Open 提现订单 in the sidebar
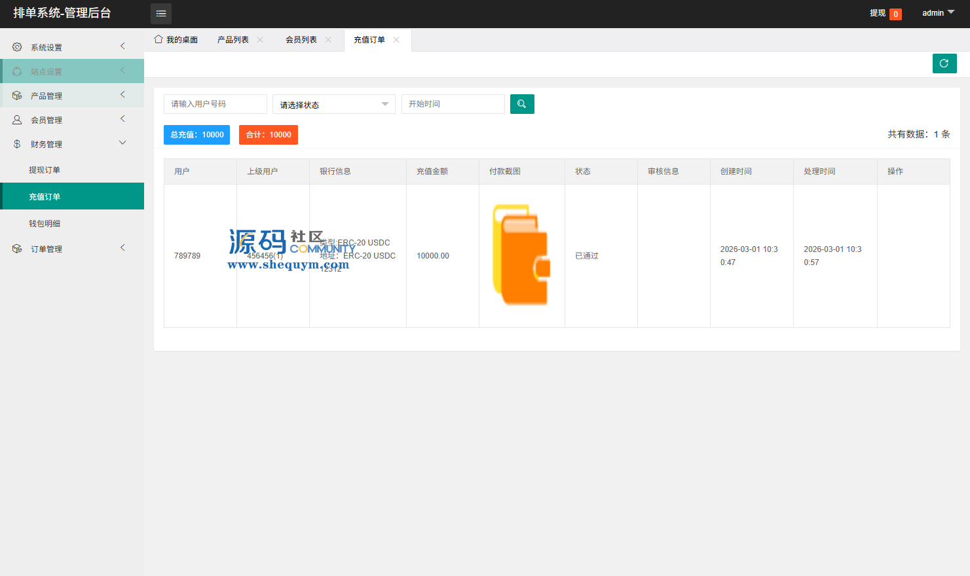The width and height of the screenshot is (970, 576). (x=45, y=170)
